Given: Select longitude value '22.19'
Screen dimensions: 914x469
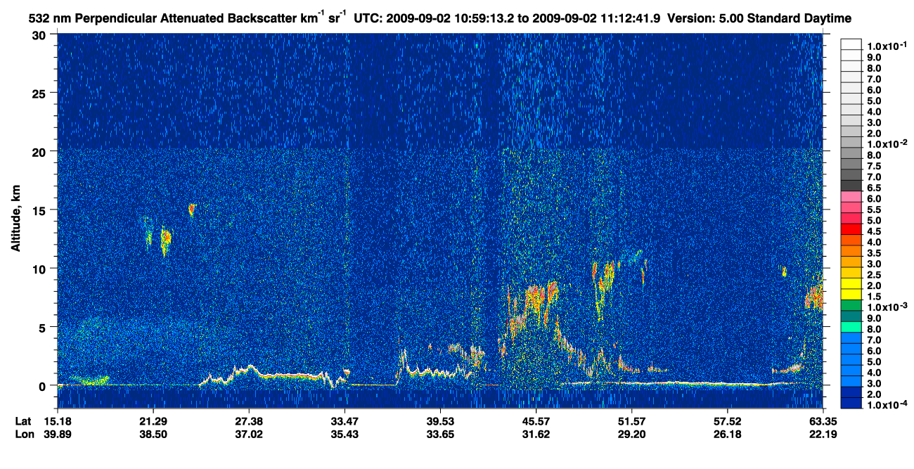Looking at the screenshot, I should [823, 434].
